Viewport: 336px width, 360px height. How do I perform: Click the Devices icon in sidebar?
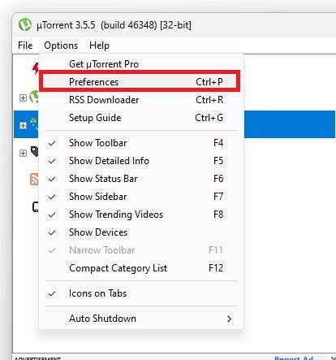coord(36,207)
